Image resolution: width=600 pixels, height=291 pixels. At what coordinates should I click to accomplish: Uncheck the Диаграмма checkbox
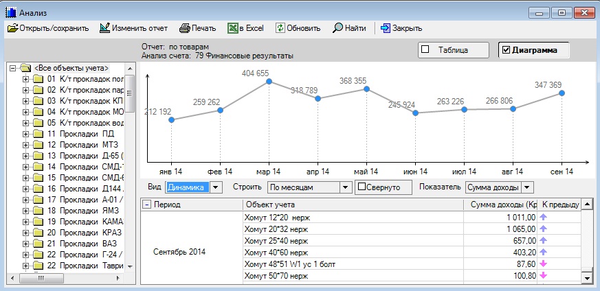coord(506,49)
